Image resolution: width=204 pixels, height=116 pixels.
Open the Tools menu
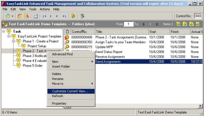pyautogui.click(x=33, y=9)
